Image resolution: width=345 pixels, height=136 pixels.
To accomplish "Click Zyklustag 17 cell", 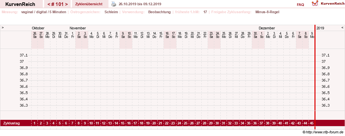I will tap(135, 123).
